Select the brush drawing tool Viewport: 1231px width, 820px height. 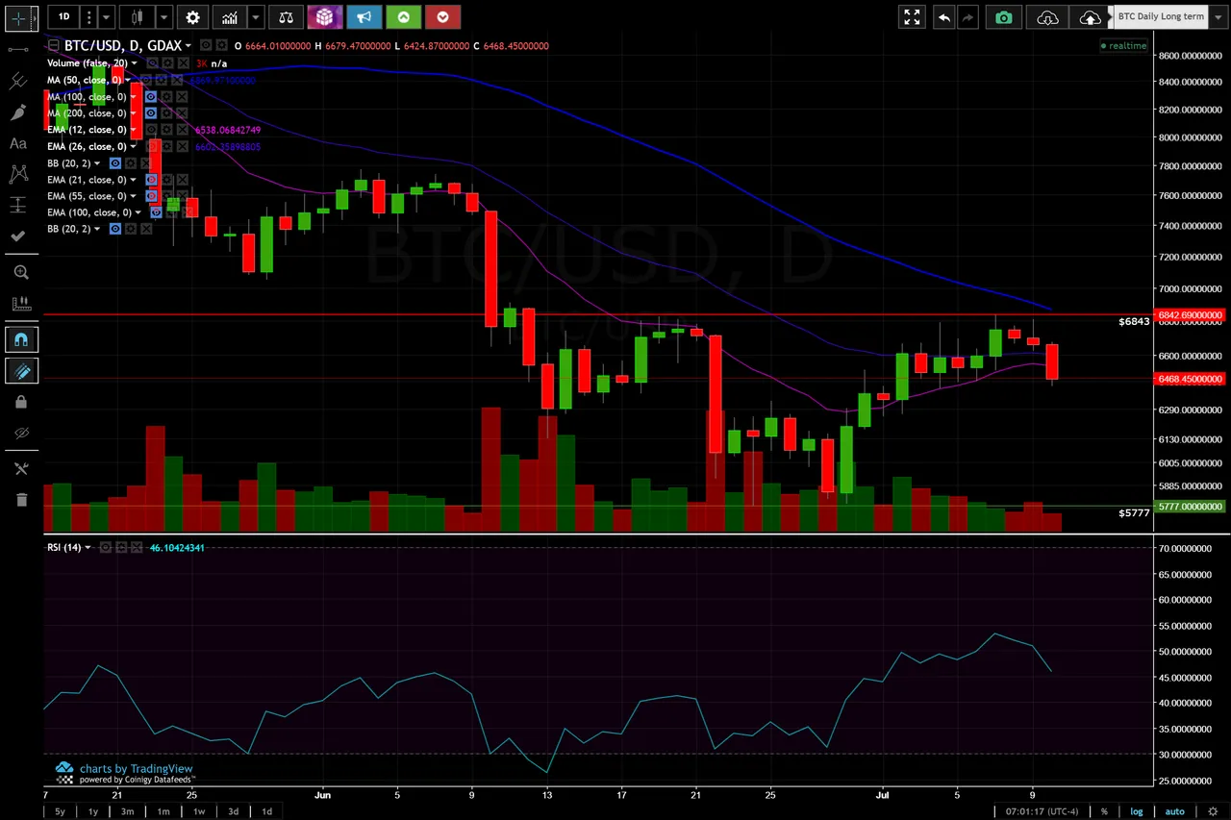coord(18,112)
